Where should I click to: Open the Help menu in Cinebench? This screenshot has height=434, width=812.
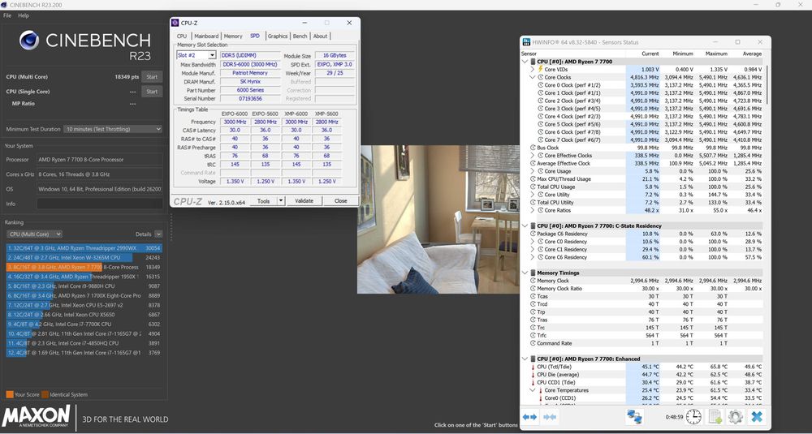pos(24,15)
